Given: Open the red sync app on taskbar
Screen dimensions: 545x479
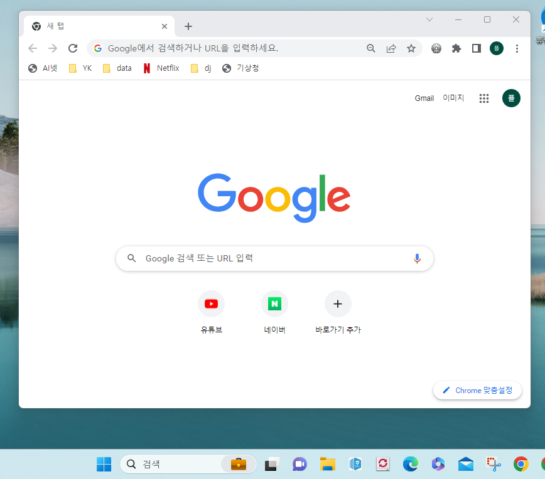Looking at the screenshot, I should pyautogui.click(x=382, y=464).
